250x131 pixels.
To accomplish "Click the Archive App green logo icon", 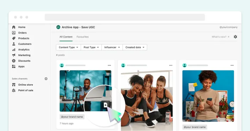I will tap(58, 27).
